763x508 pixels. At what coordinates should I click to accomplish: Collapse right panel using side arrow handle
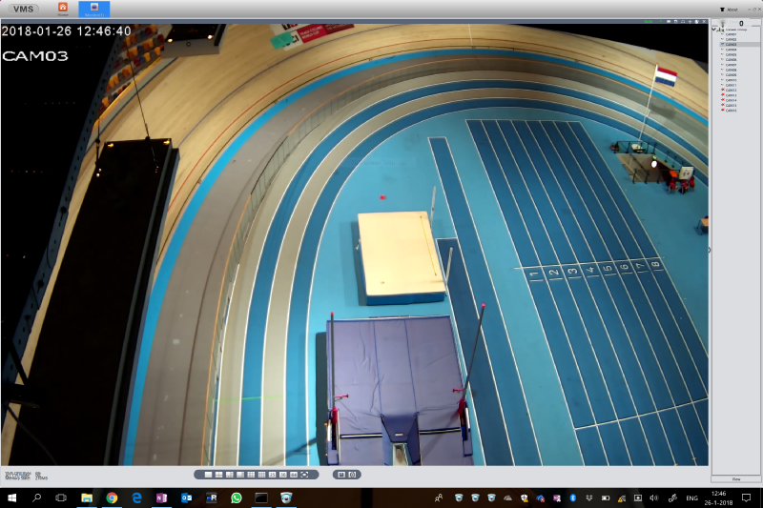709,250
